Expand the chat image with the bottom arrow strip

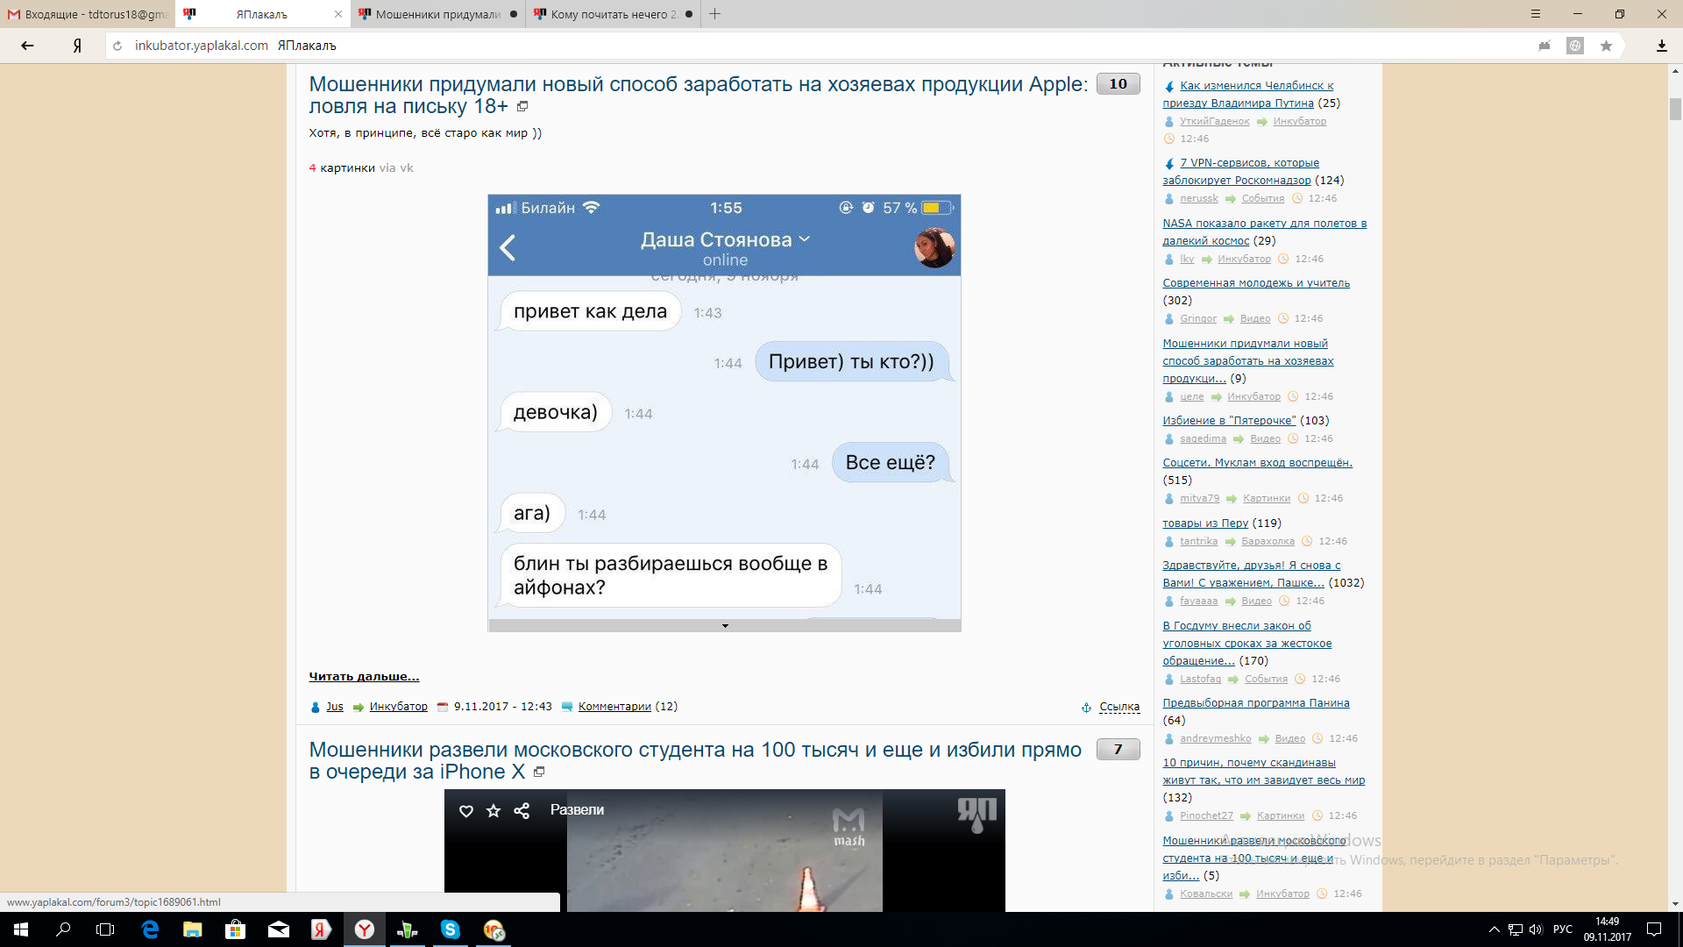725,626
